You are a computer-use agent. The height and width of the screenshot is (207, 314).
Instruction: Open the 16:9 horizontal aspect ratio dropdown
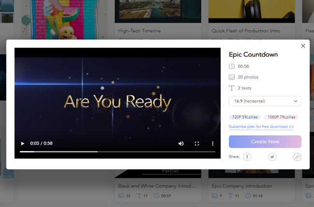tap(265, 101)
